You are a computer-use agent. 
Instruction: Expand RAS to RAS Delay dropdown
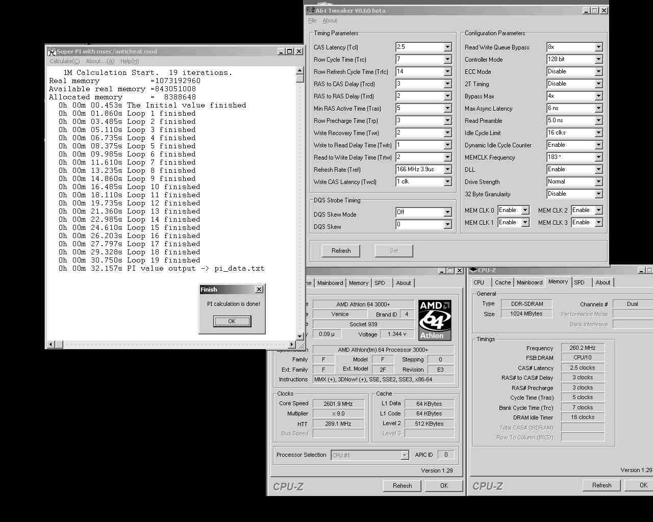(447, 96)
